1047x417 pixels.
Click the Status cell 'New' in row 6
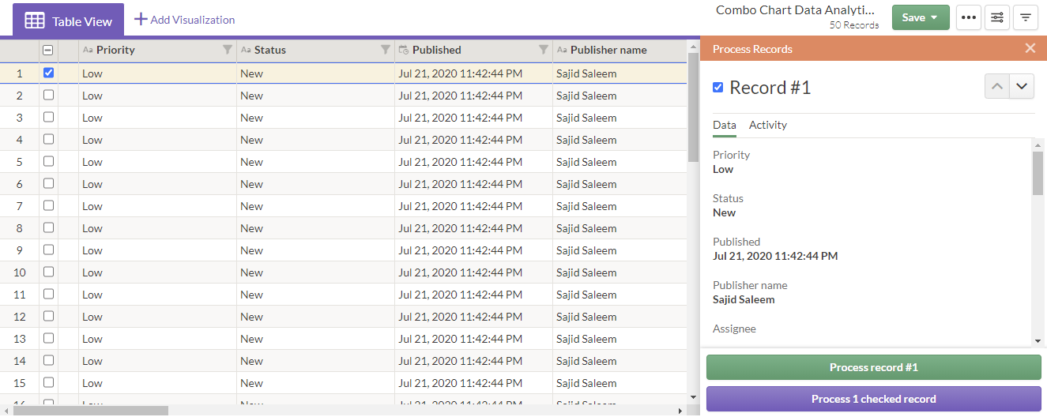click(x=315, y=183)
